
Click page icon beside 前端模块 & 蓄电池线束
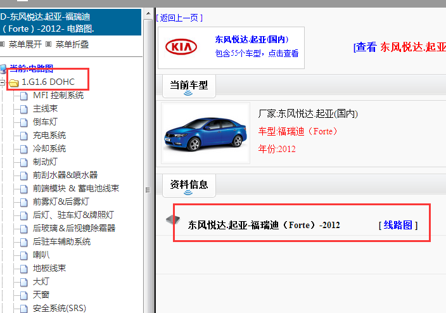tap(24, 189)
